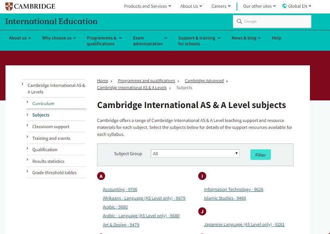Click the arrow beside Grade threshold tables
The height and width of the screenshot is (234, 330).
tap(27, 172)
